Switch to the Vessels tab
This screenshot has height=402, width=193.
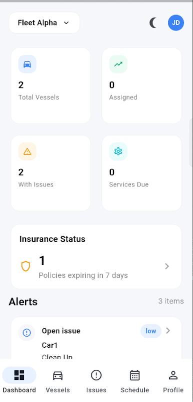(x=58, y=381)
